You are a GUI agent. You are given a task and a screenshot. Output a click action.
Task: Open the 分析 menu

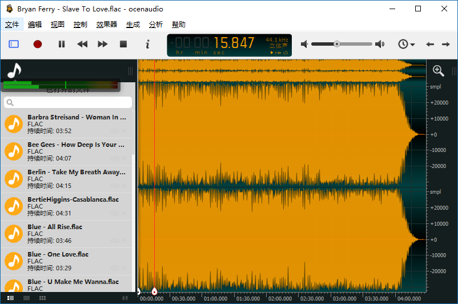point(156,25)
